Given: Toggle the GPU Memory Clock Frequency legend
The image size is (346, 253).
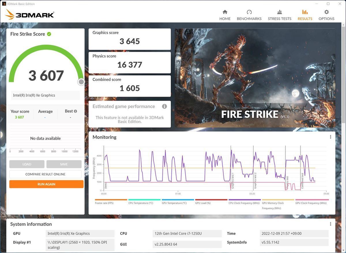Looking at the screenshot, I should (x=278, y=204).
